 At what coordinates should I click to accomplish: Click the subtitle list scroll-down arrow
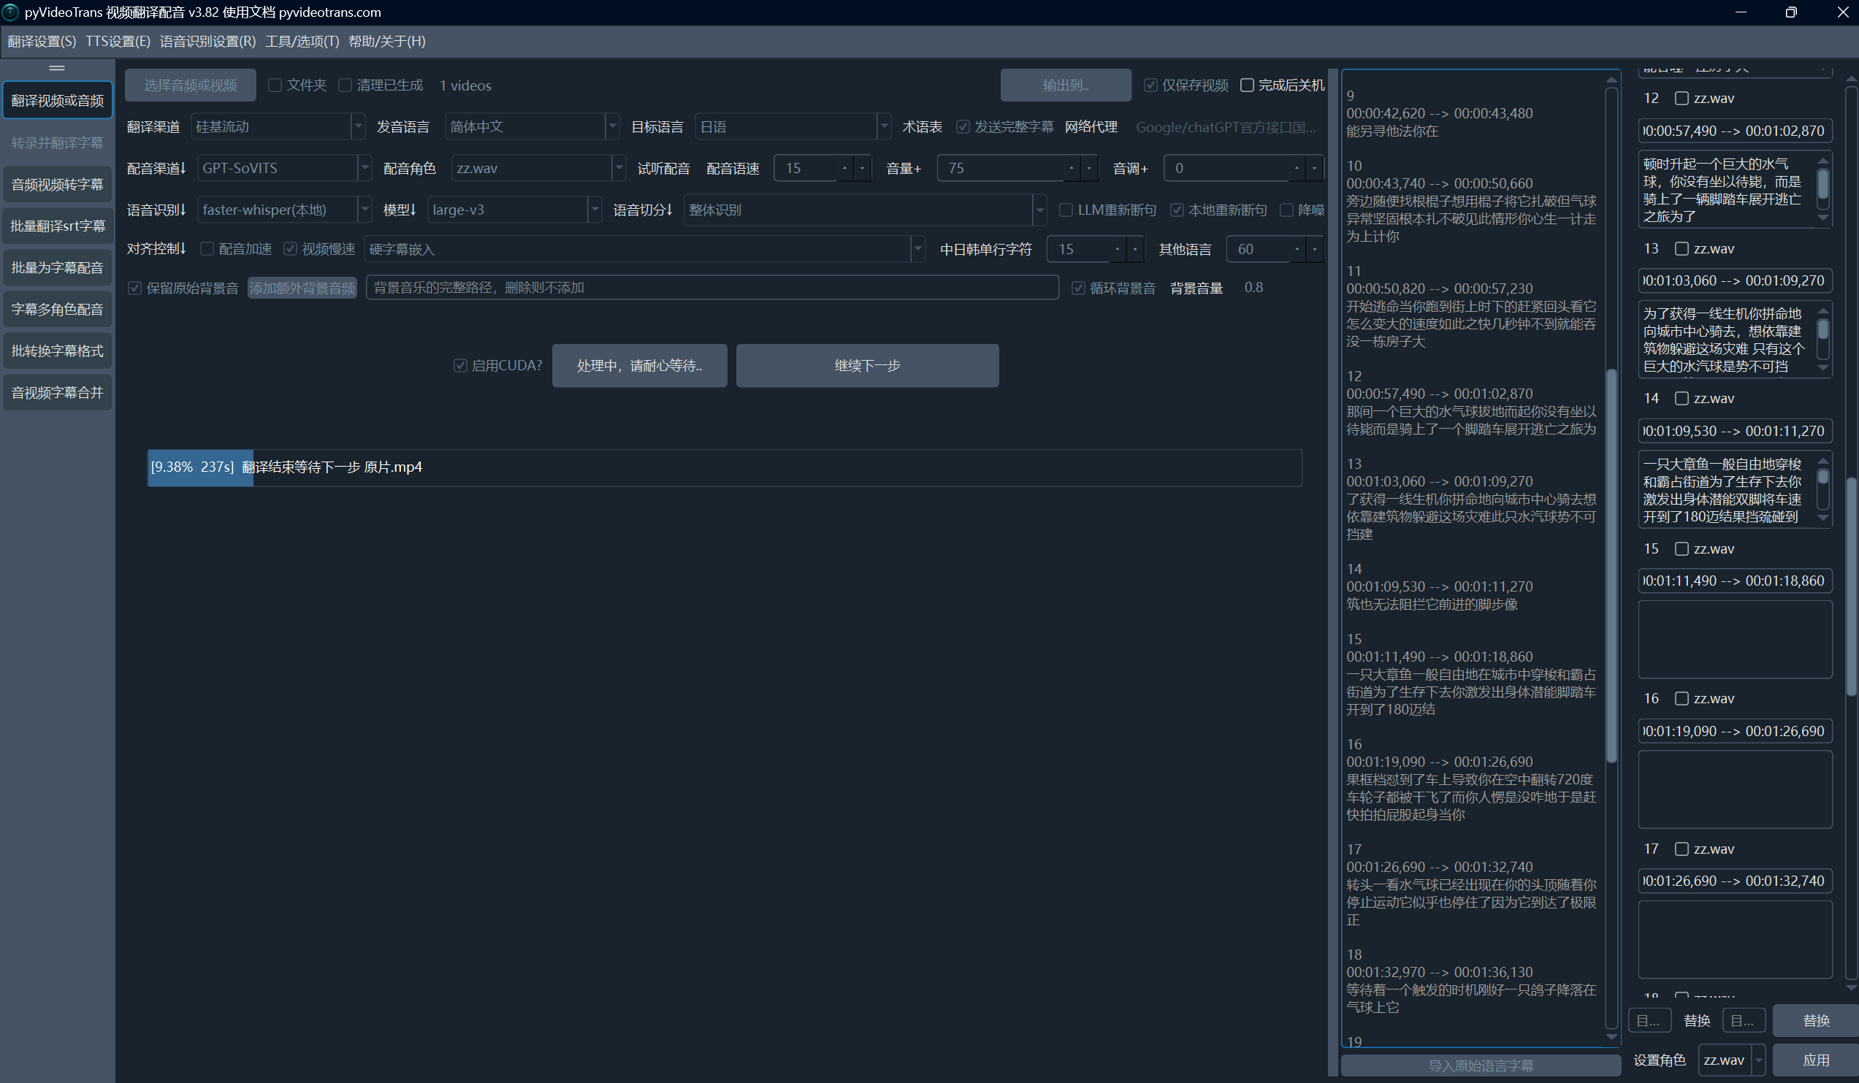point(1611,1036)
